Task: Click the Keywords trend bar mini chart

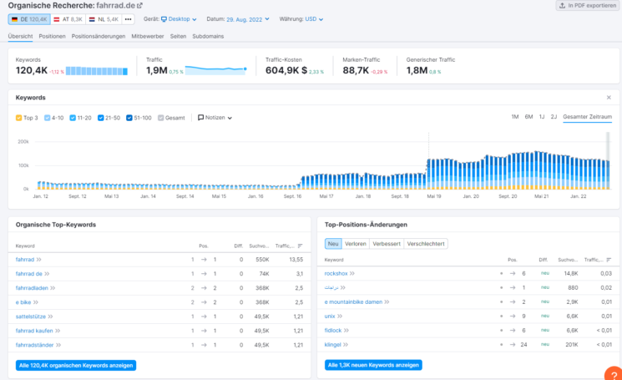Action: click(x=97, y=71)
